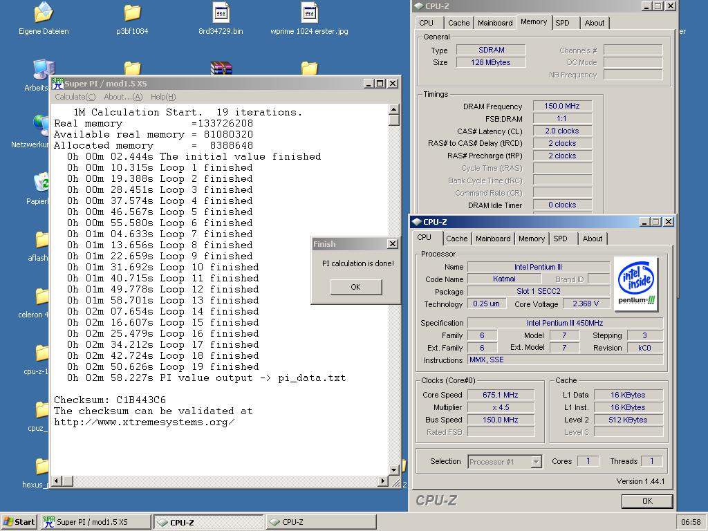This screenshot has width=708, height=531.
Task: Click the front CPU-Z window title icon
Action: (x=417, y=222)
